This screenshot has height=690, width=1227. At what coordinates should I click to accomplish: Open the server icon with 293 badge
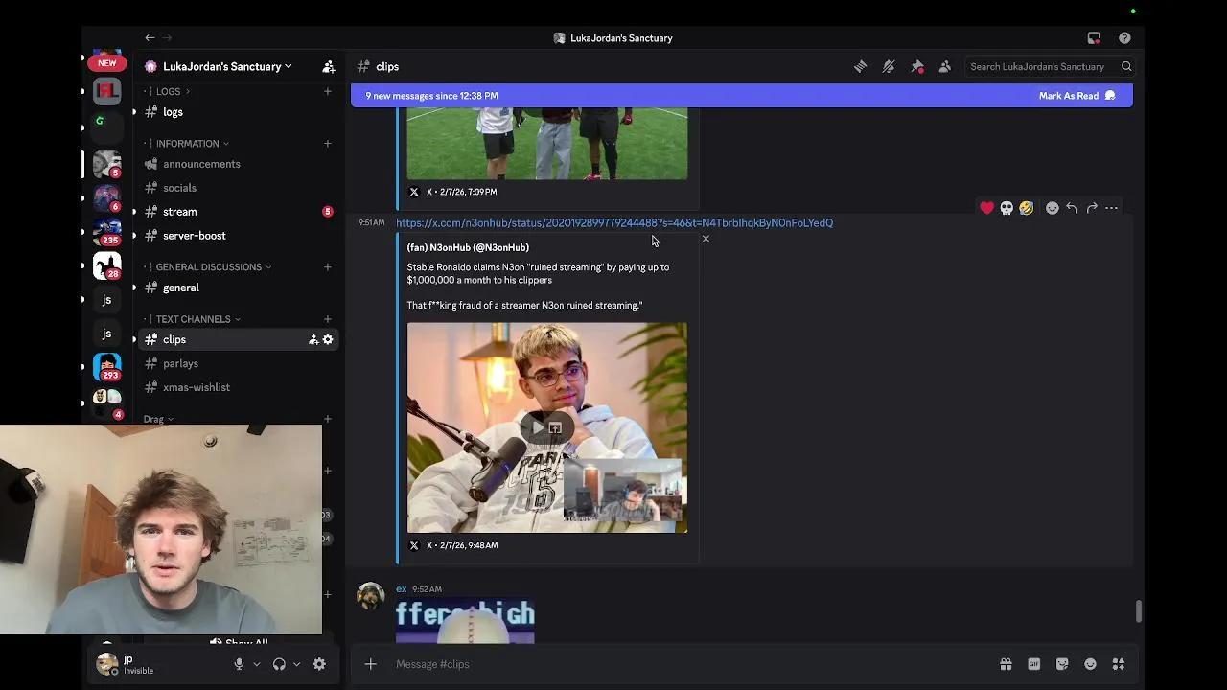click(106, 367)
